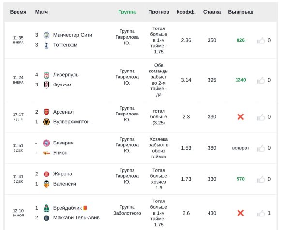Click the Ставка column header
Screen dimensions: 283x230
point(212,12)
